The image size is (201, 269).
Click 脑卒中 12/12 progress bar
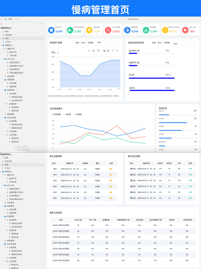click(x=152, y=90)
